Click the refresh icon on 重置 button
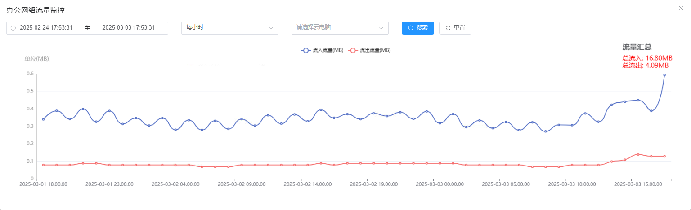The height and width of the screenshot is (210, 691). 448,28
